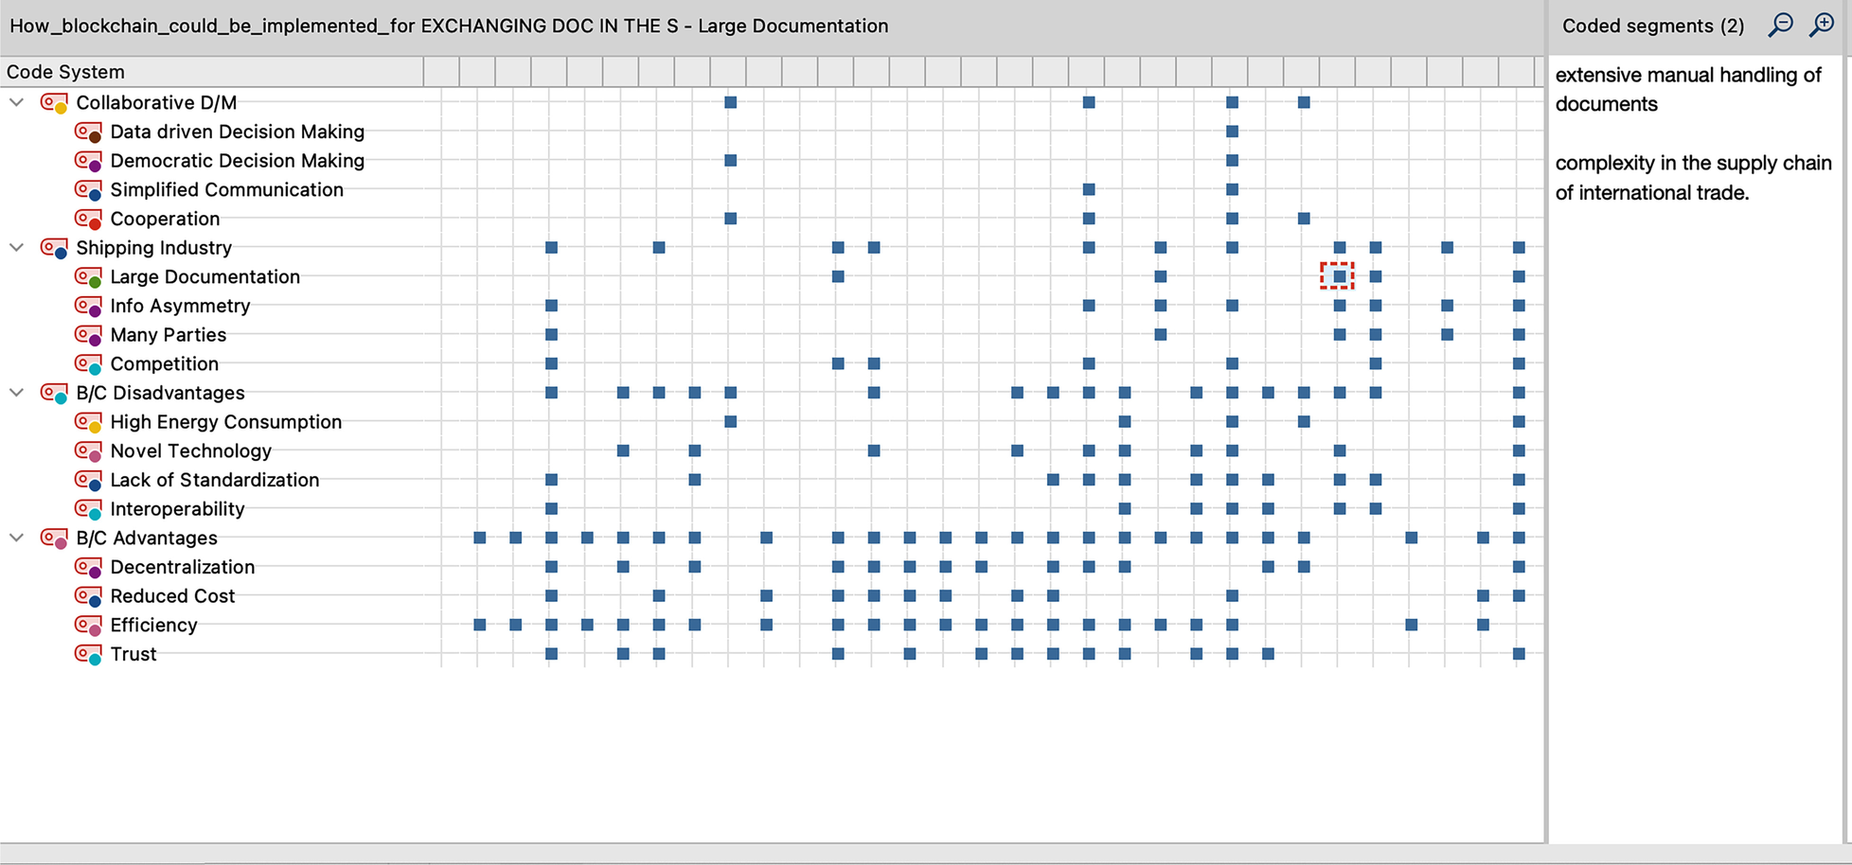The width and height of the screenshot is (1852, 865).
Task: Click the Decentralization code icon
Action: 88,567
